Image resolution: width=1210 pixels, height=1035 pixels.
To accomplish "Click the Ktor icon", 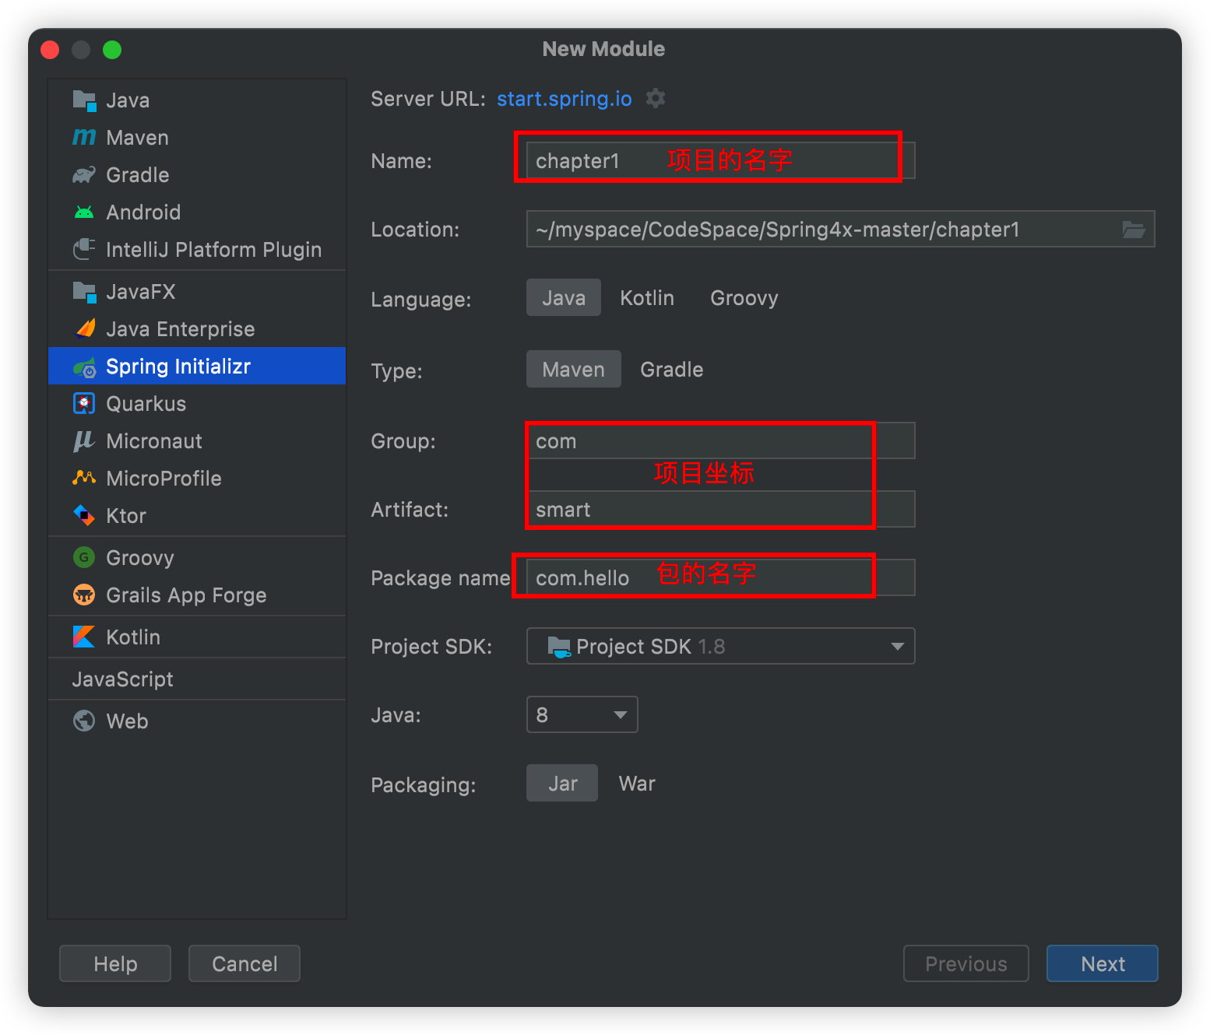I will coord(84,516).
